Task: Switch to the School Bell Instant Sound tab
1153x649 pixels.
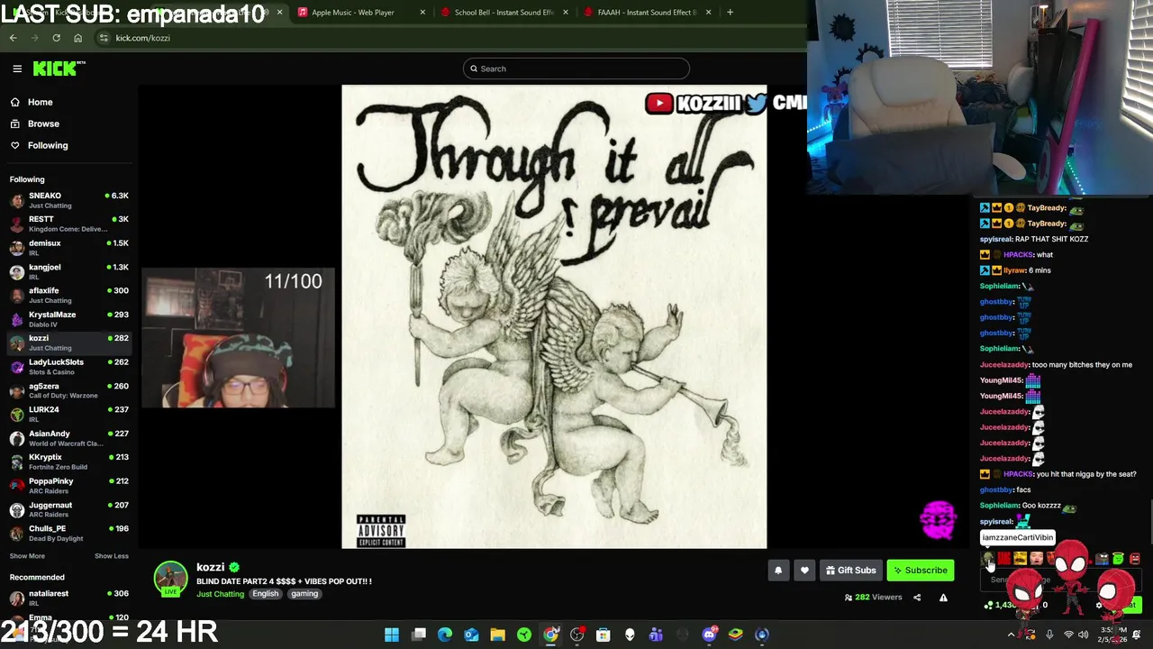Action: (503, 13)
